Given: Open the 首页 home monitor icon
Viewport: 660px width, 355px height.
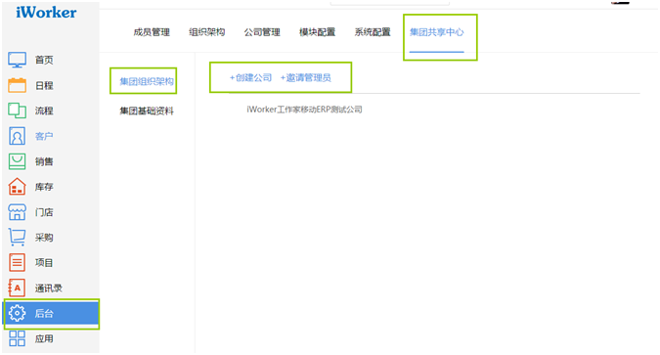Looking at the screenshot, I should (17, 60).
